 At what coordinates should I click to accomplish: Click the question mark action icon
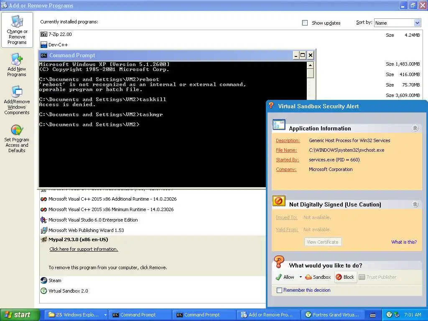point(279,262)
